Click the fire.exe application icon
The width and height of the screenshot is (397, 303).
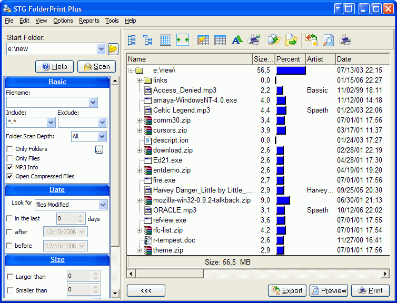point(147,180)
